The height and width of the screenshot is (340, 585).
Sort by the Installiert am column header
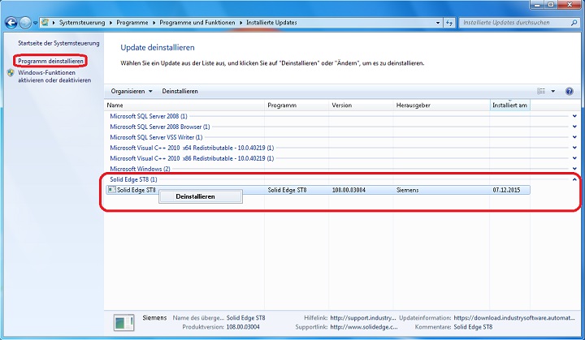click(509, 105)
